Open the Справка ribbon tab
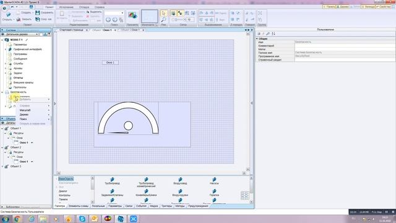This screenshot has height=223, width=396. pyautogui.click(x=100, y=7)
